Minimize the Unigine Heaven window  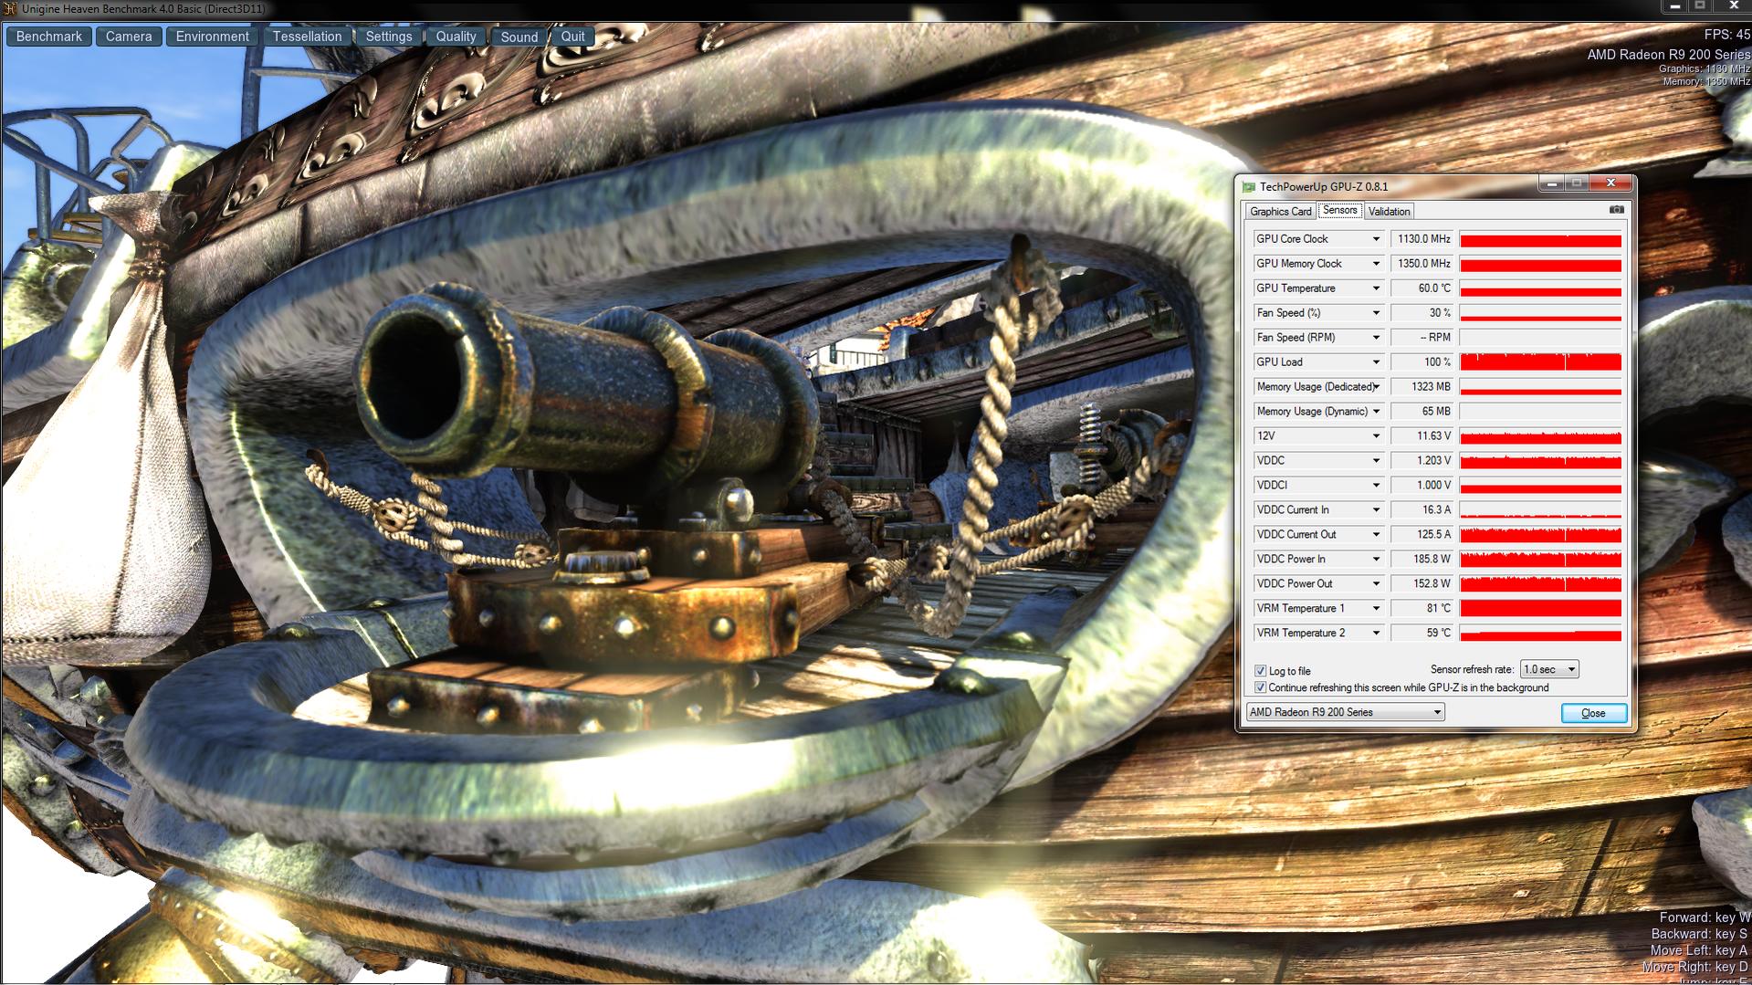point(1674,6)
